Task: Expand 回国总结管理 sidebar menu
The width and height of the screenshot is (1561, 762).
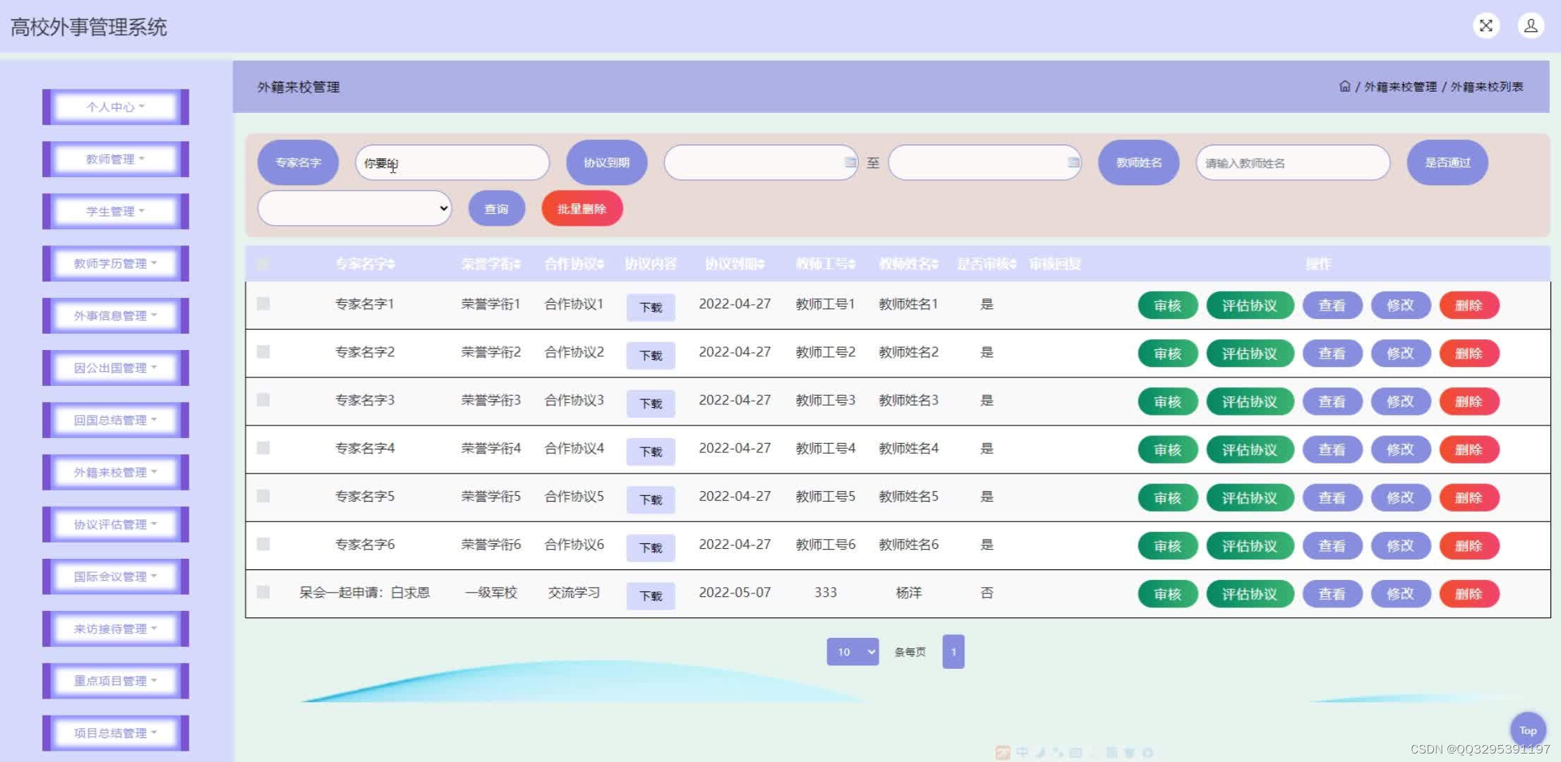Action: pyautogui.click(x=116, y=420)
